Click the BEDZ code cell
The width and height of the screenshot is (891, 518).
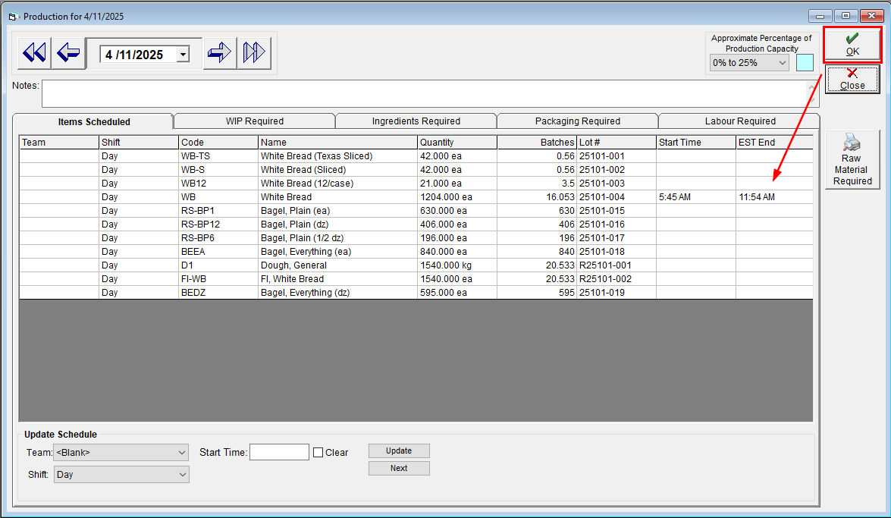[218, 292]
